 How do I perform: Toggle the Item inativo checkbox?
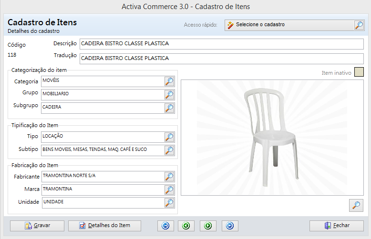[359, 72]
